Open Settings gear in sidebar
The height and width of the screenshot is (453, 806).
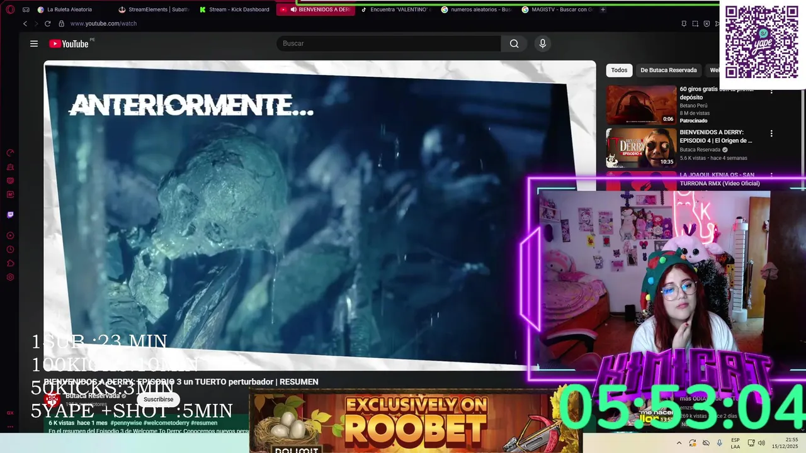click(10, 277)
